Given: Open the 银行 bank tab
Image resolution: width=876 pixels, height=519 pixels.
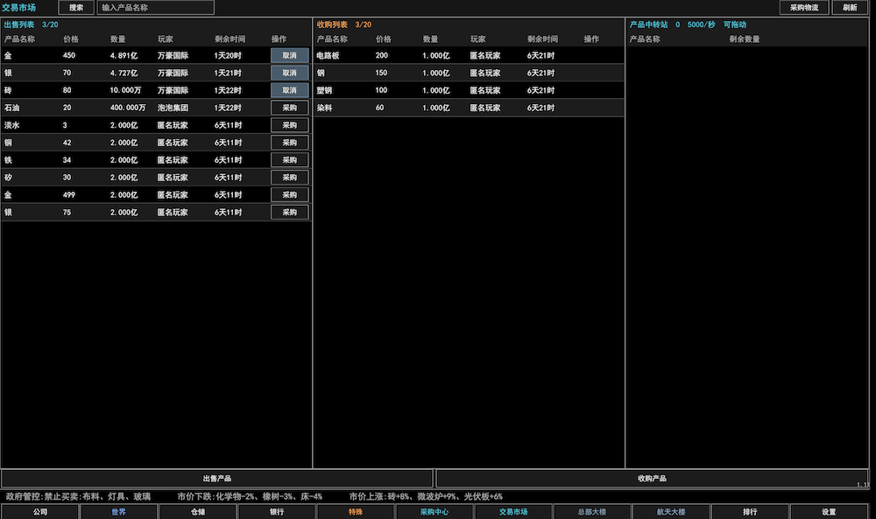Looking at the screenshot, I should [277, 512].
